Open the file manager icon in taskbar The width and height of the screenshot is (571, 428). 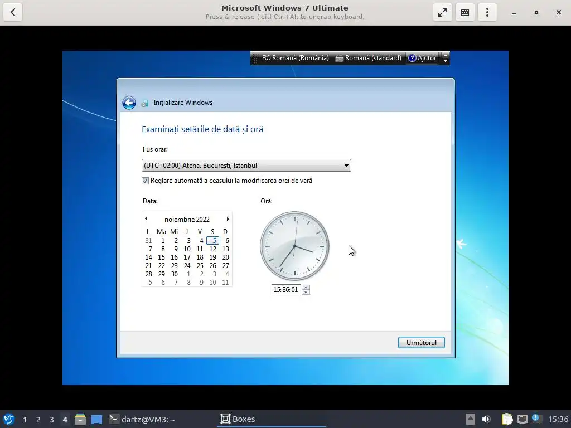tap(80, 419)
